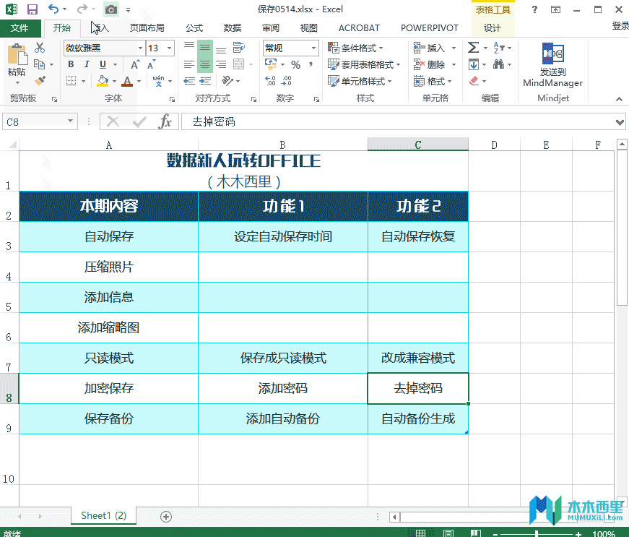Apply cell borders icon
The height and width of the screenshot is (537, 629).
click(x=71, y=81)
